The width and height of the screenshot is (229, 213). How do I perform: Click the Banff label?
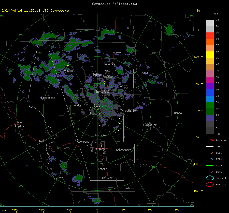tap(42, 141)
